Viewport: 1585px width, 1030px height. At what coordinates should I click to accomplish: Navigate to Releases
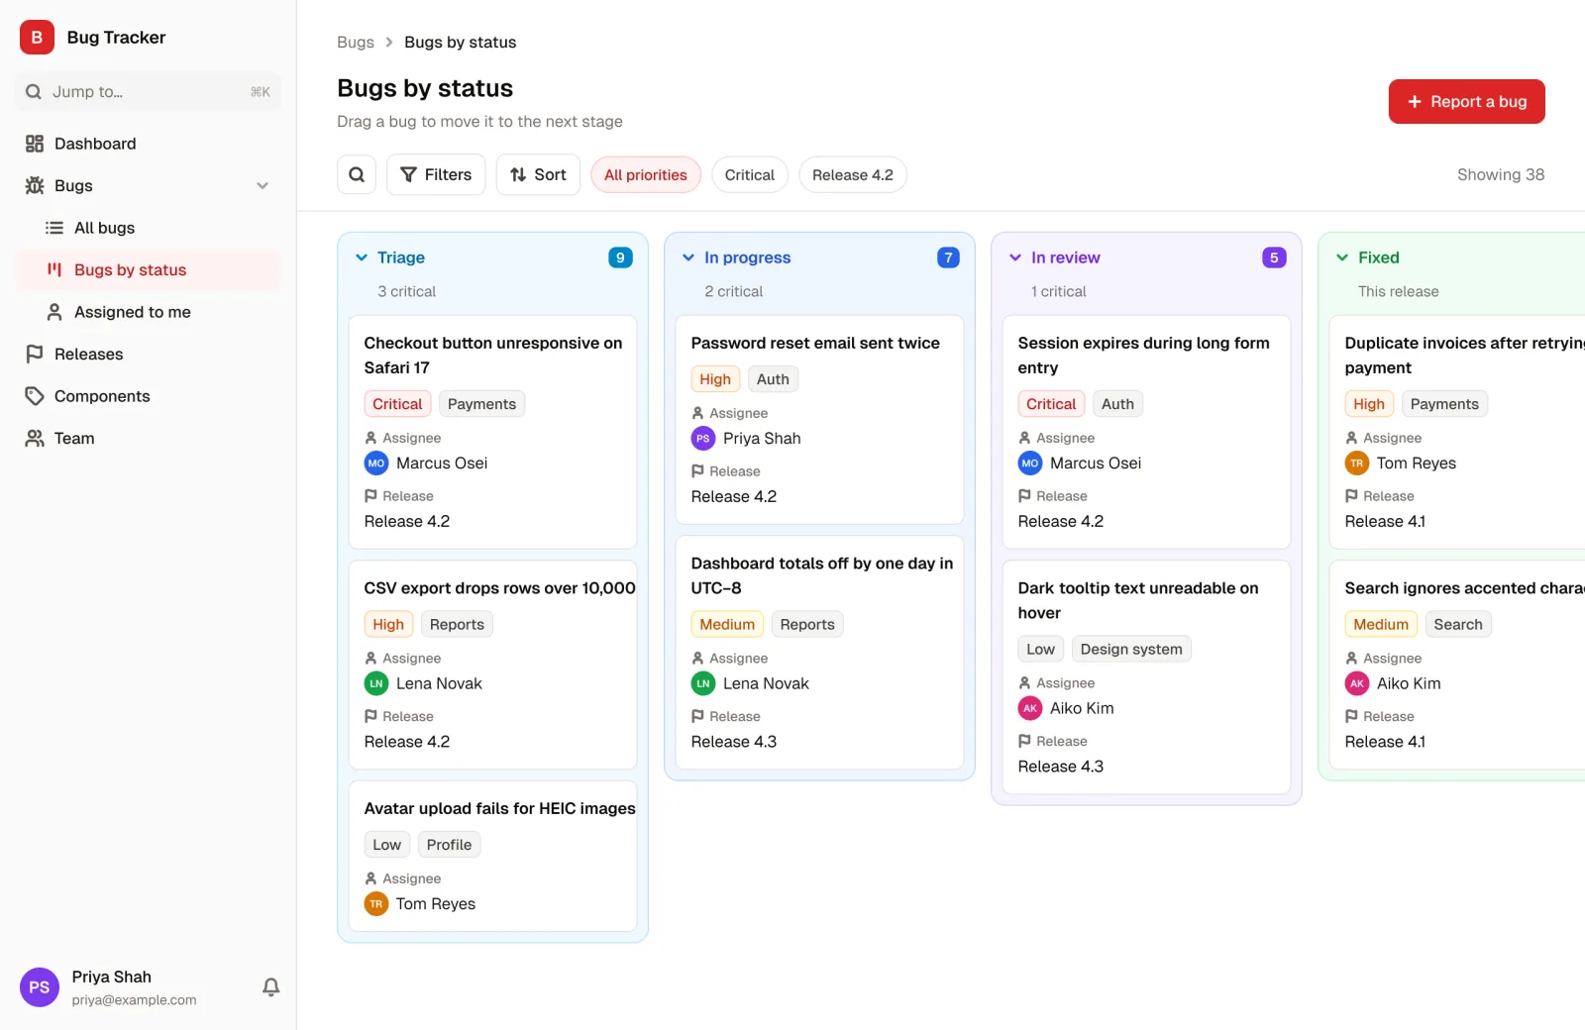tap(149, 355)
